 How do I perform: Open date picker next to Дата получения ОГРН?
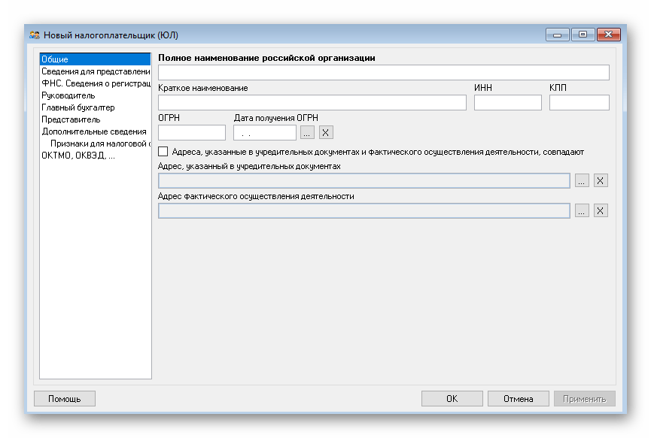(307, 132)
